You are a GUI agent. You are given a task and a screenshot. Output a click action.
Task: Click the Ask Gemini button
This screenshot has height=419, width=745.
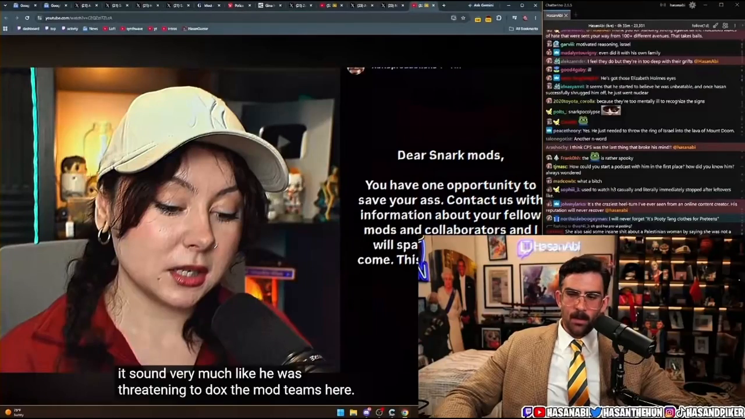pos(481,5)
